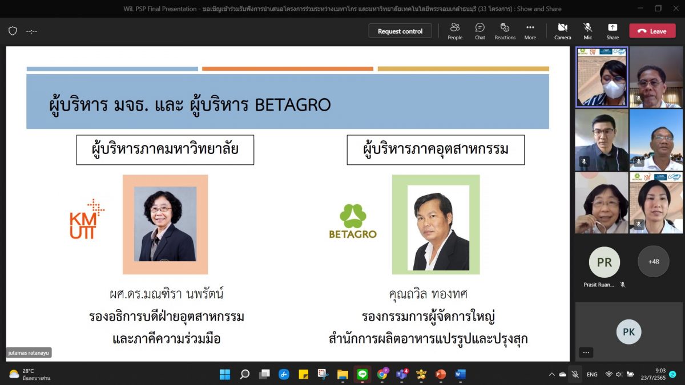
Task: Open More meeting actions
Action: (530, 31)
